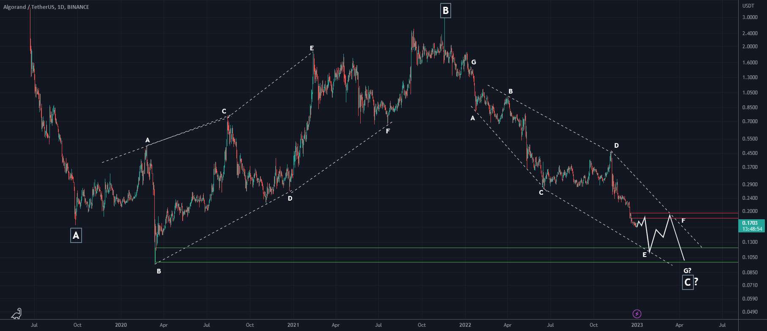Image resolution: width=767 pixels, height=331 pixels.
Task: Click the 0.2000 price axis label
Action: point(750,211)
